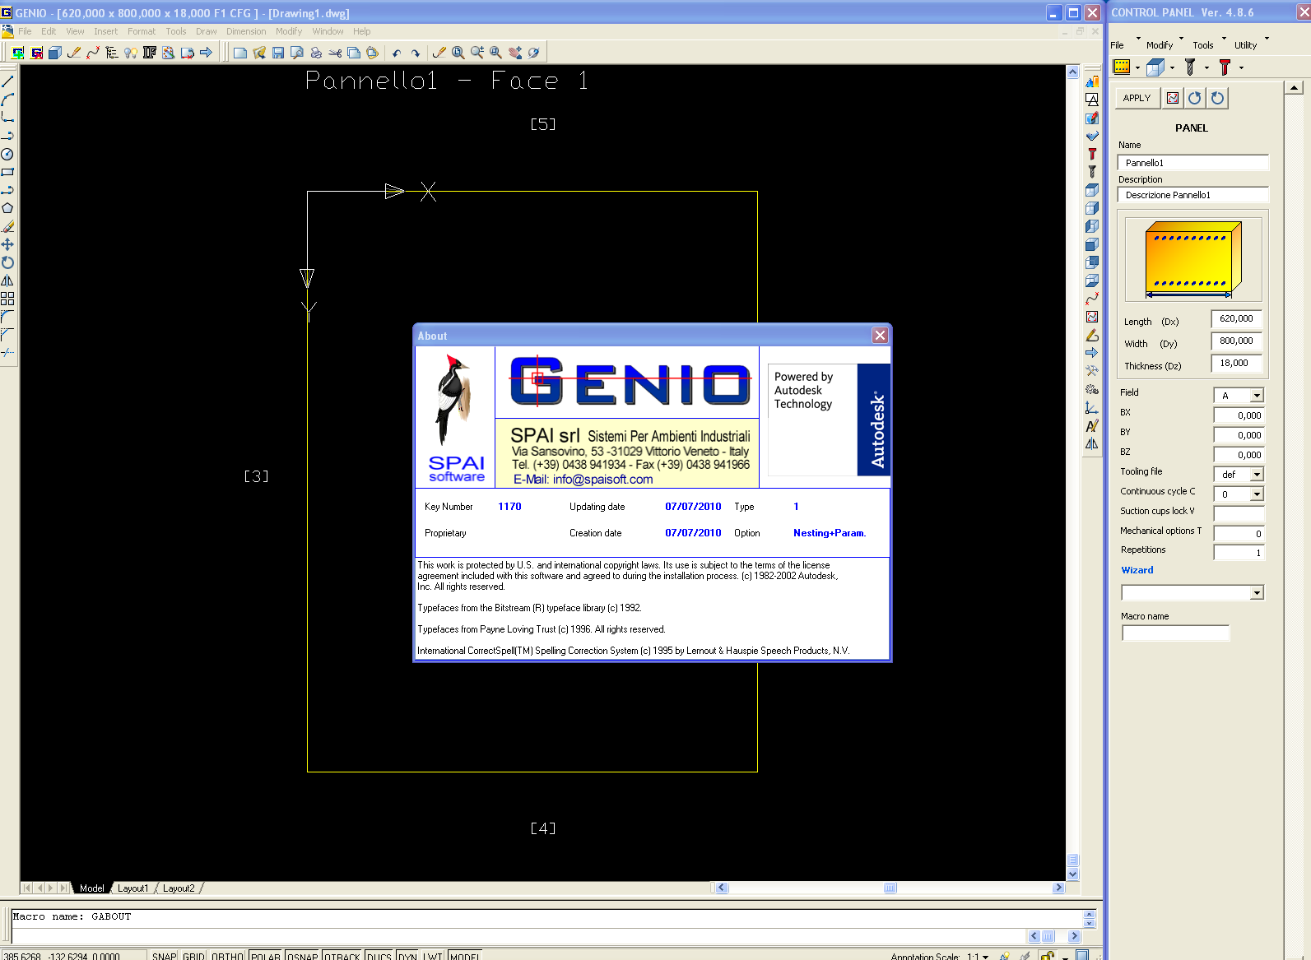Select the rotate tool in left toolbar
Screen dimensions: 1311x960
click(7, 262)
